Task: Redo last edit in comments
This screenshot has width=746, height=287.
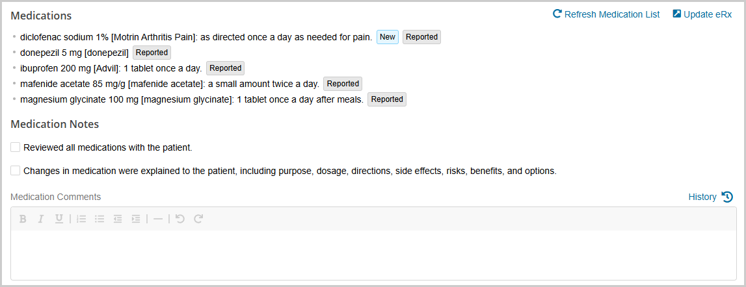Action: tap(198, 219)
